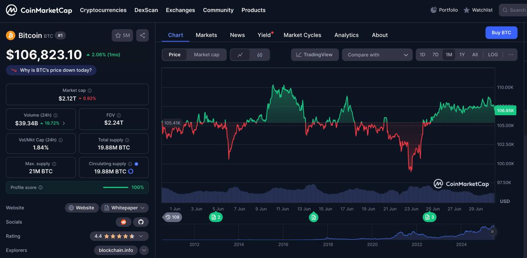Open the blockchain.info explorer link
Image resolution: width=527 pixels, height=258 pixels.
point(116,250)
